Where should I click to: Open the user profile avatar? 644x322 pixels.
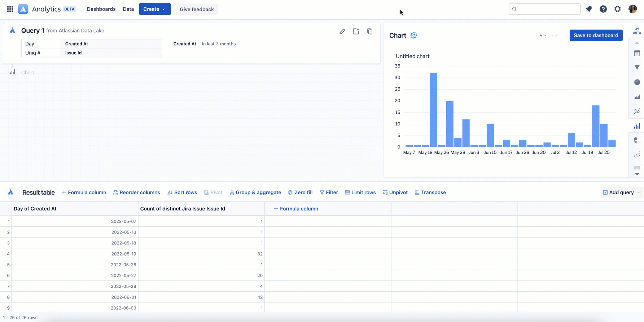pyautogui.click(x=632, y=9)
